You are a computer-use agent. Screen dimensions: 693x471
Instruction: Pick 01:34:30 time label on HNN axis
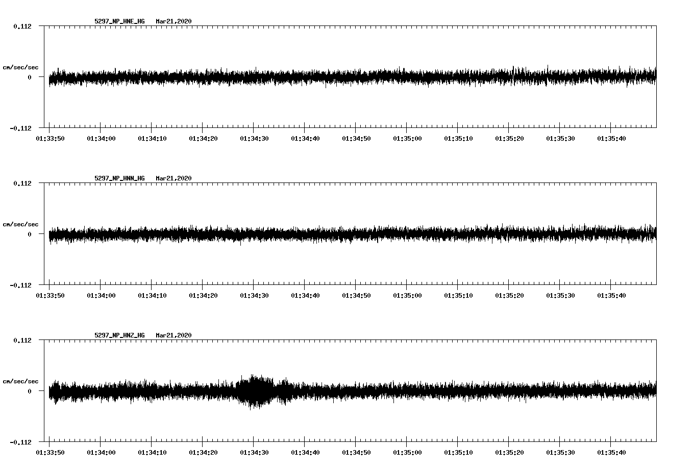tap(254, 296)
